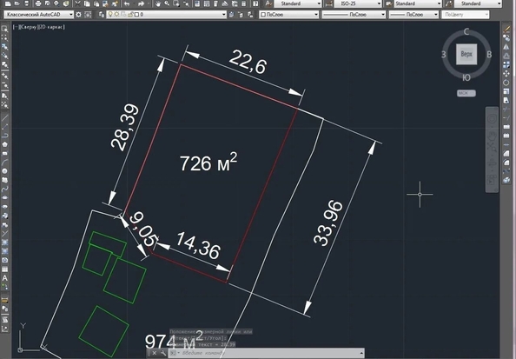Expand the layer 0 dropdown list
Viewport: 516px width, 359px height.
coord(224,15)
